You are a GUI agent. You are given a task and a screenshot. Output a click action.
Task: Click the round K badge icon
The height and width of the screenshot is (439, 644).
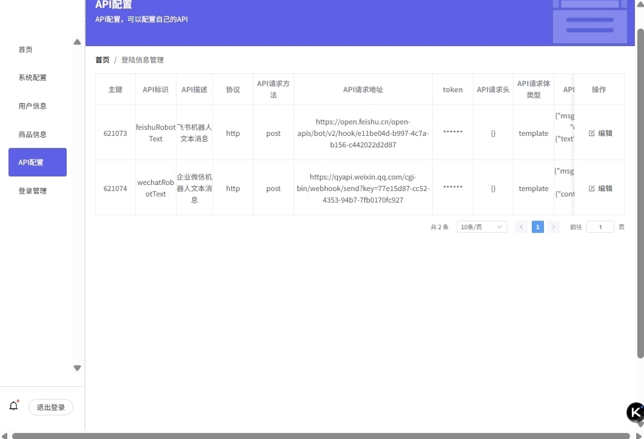635,412
